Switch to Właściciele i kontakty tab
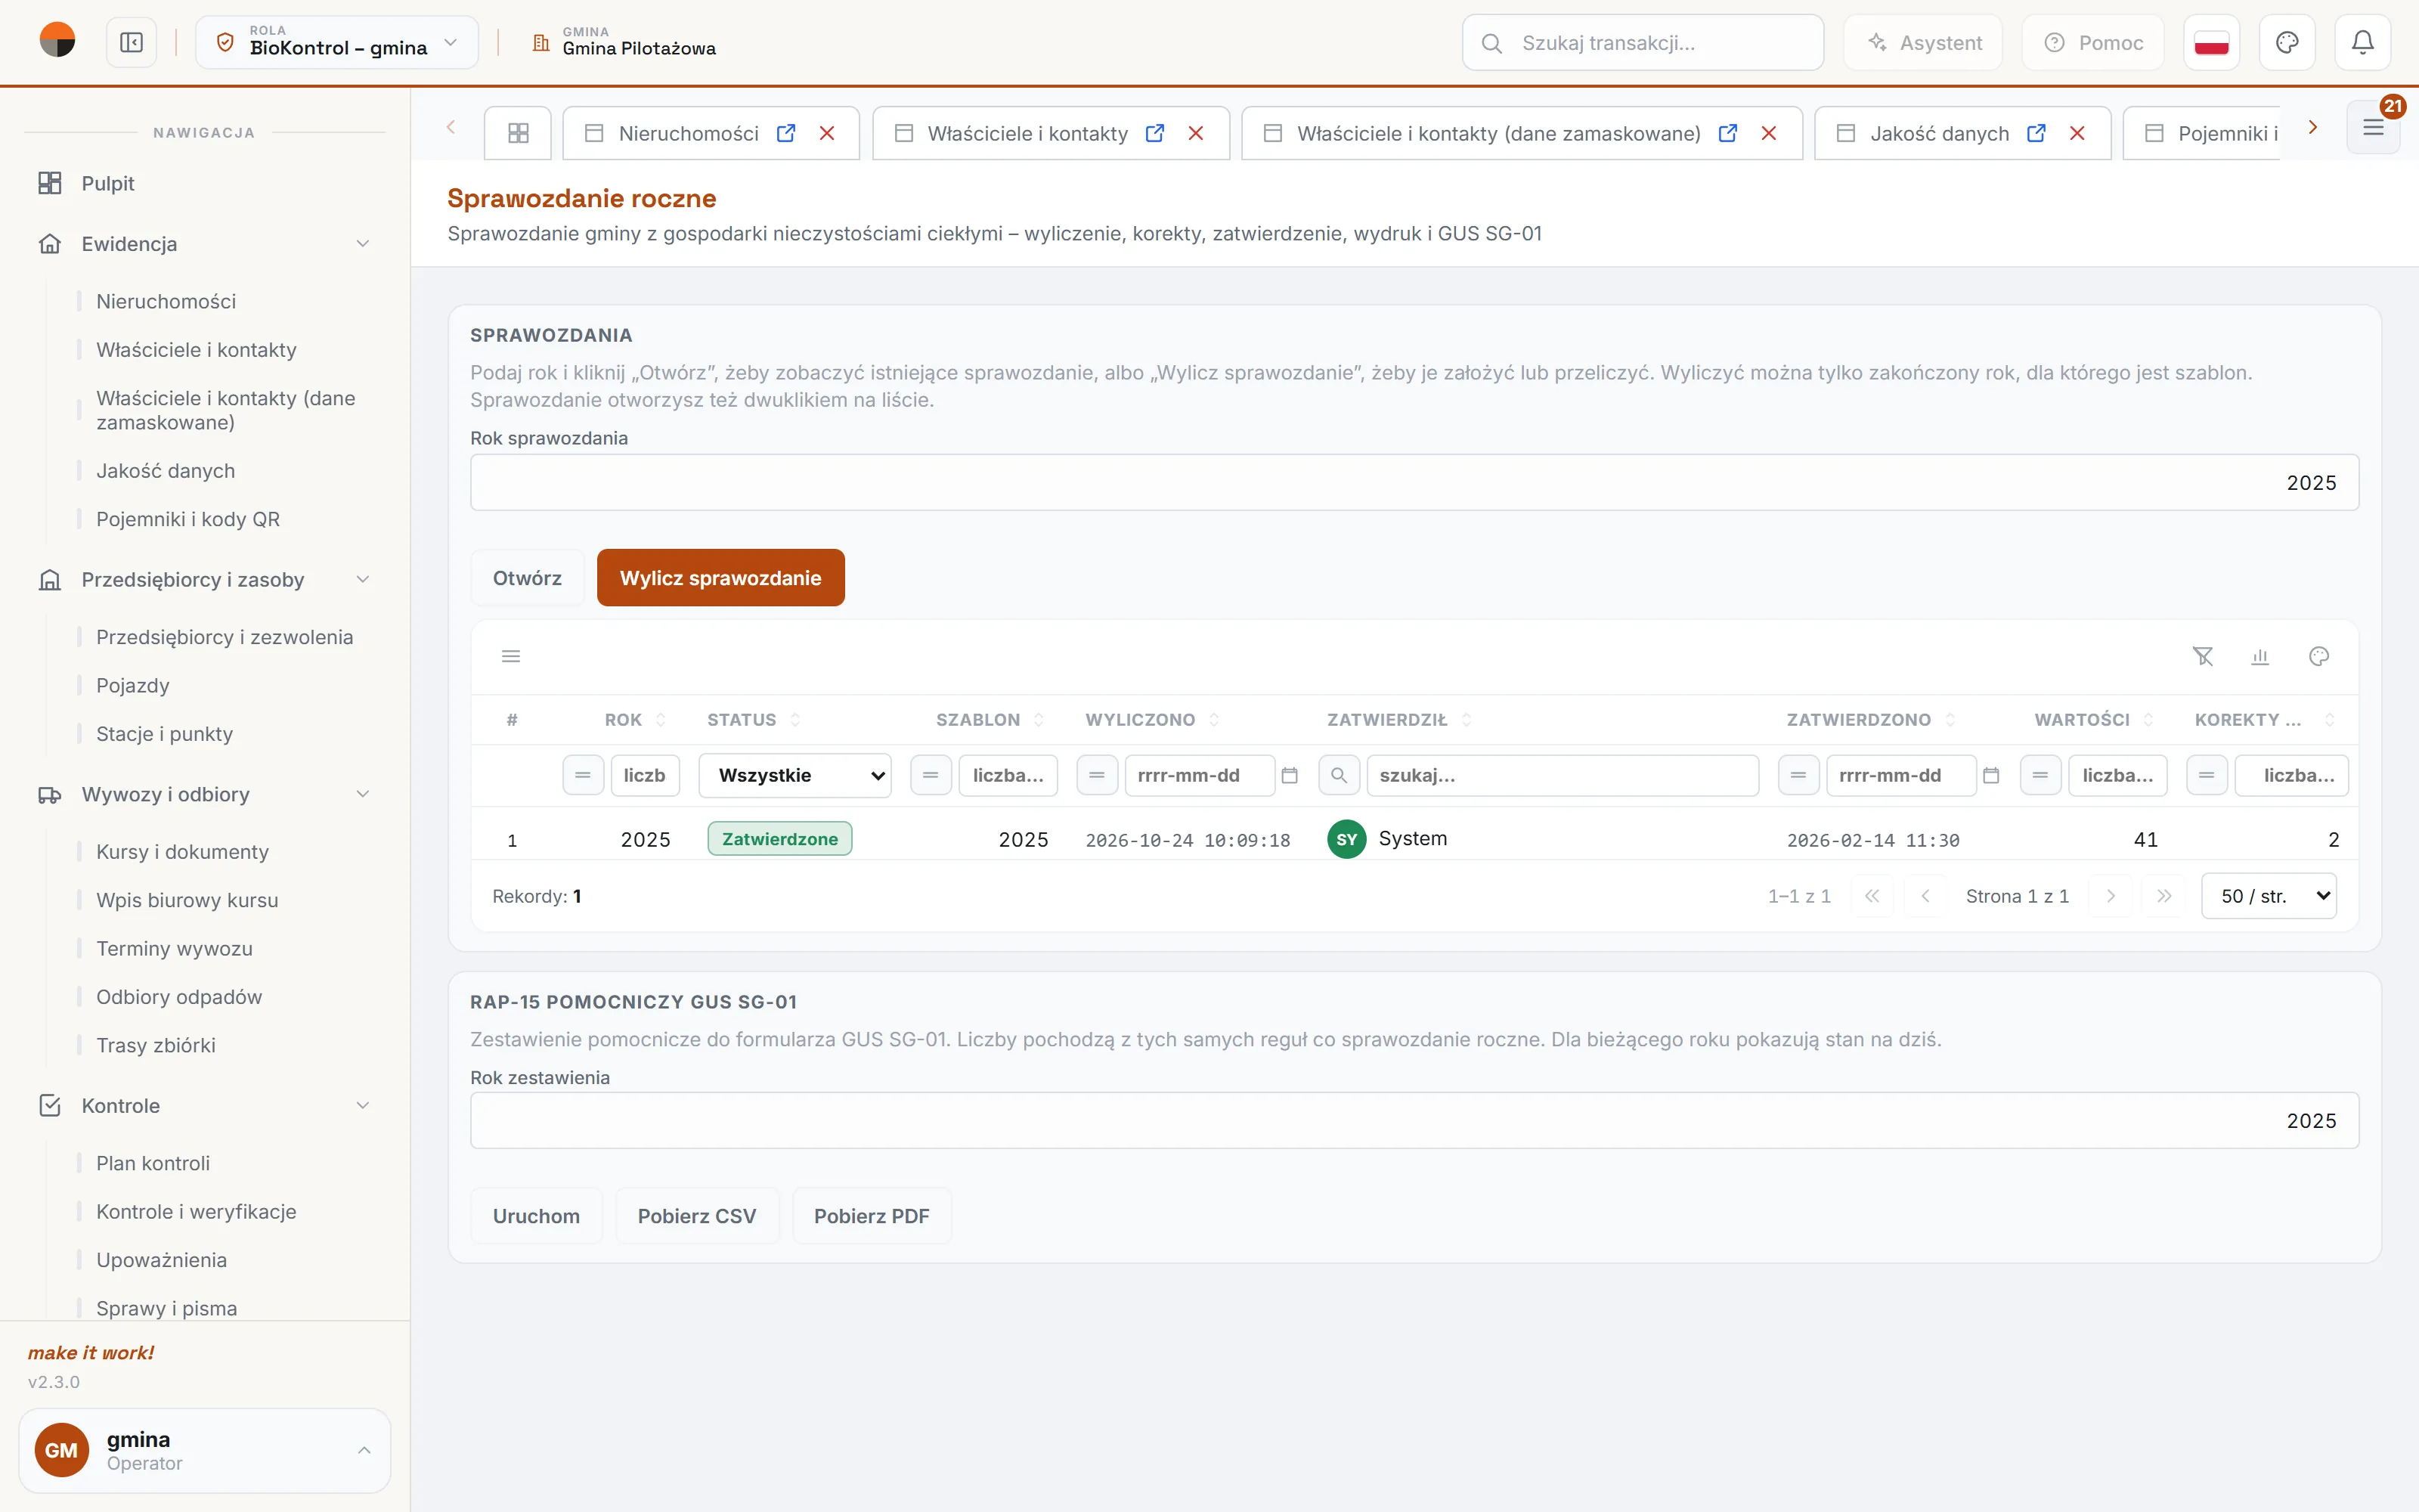This screenshot has height=1512, width=2419. (x=1027, y=133)
